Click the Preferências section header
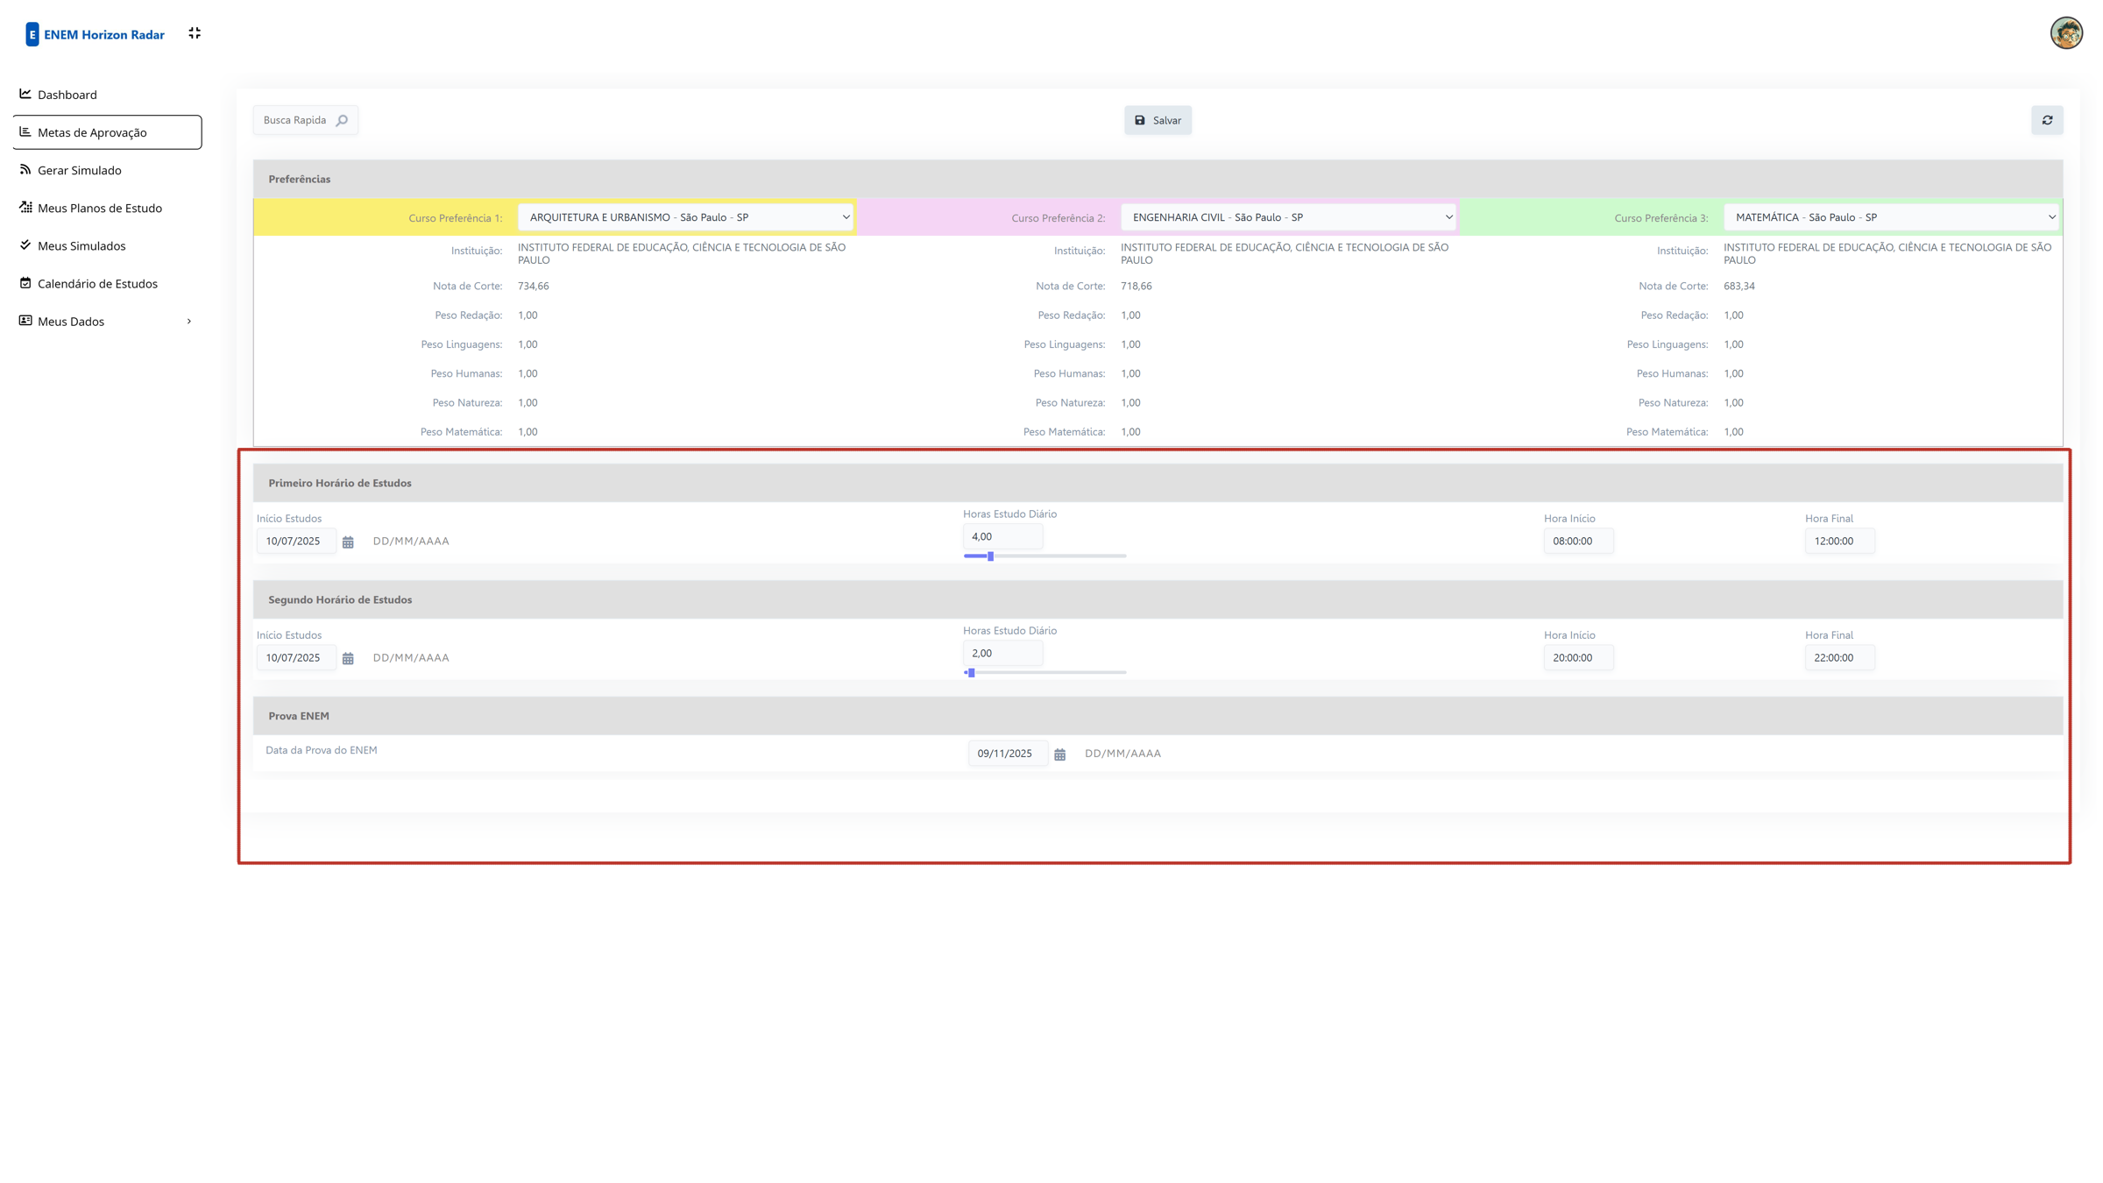 1158,179
